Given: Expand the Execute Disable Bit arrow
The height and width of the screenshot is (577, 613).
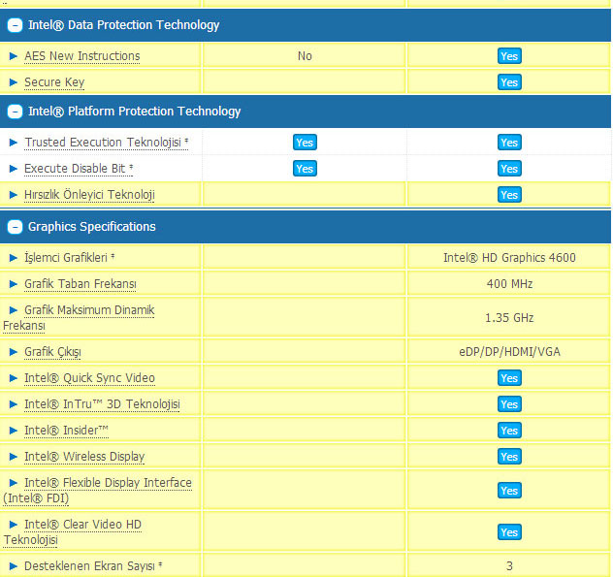Looking at the screenshot, I should click(x=14, y=169).
